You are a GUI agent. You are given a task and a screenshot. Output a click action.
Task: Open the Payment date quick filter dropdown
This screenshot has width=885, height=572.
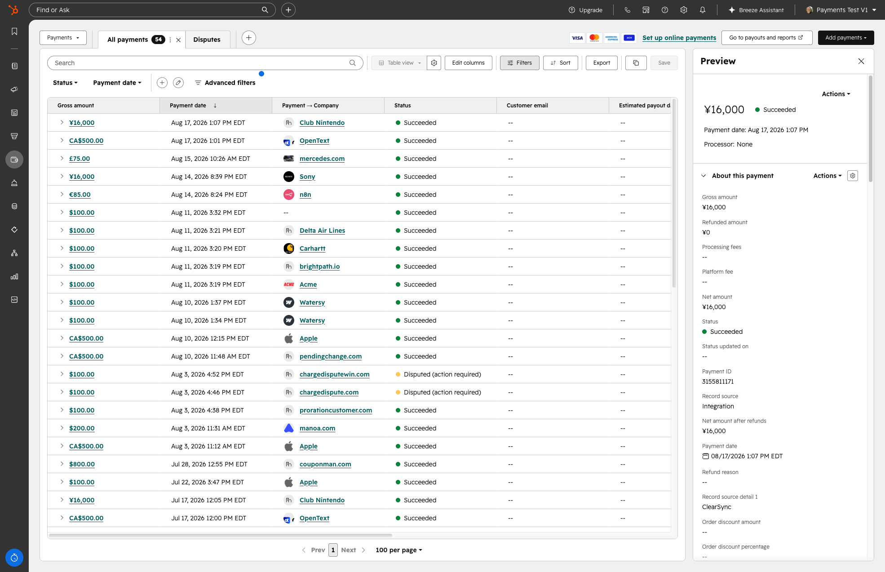point(117,83)
